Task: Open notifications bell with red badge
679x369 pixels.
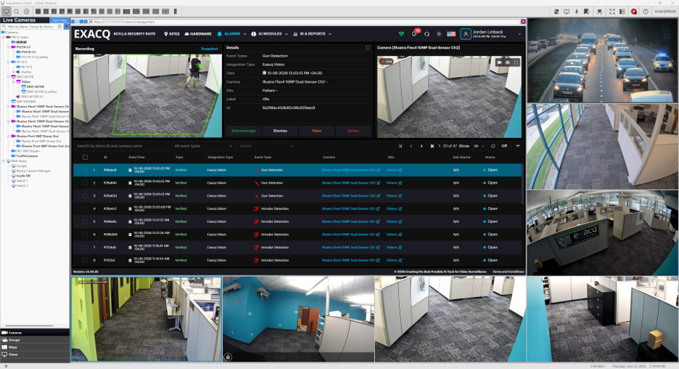Action: (x=414, y=33)
